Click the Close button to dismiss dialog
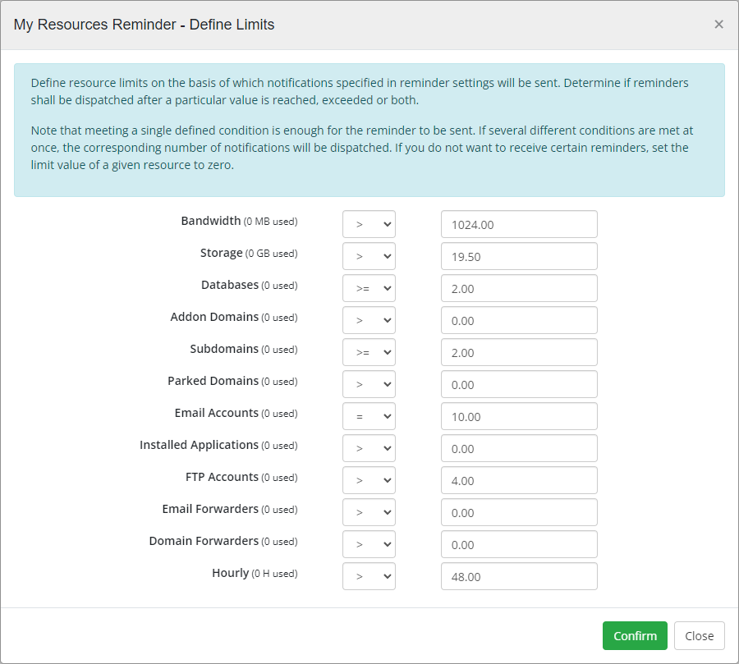This screenshot has height=664, width=739. (699, 635)
